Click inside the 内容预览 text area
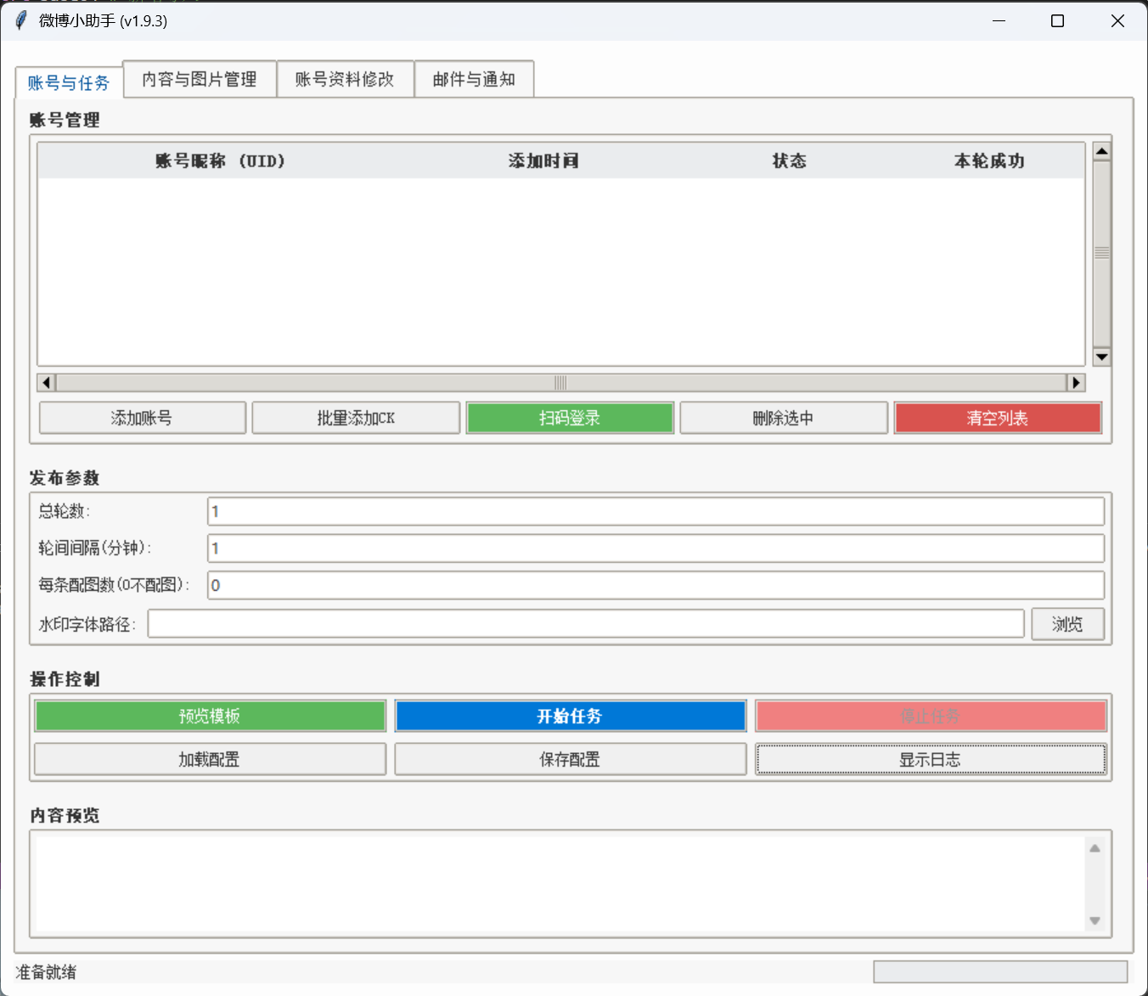This screenshot has width=1148, height=996. click(x=560, y=883)
